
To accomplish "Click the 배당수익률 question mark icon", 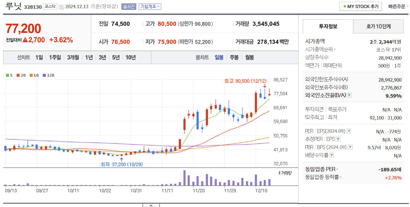I will click(x=331, y=156).
